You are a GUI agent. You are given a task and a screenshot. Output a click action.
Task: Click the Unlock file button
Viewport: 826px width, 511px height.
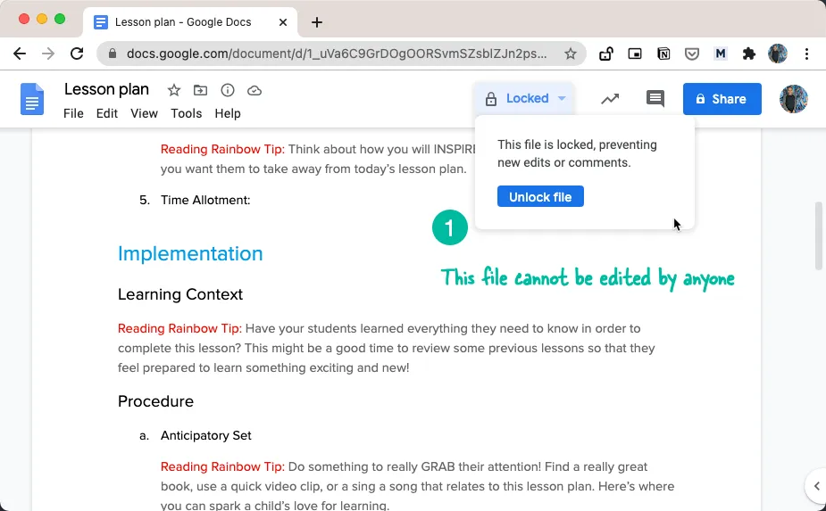540,196
